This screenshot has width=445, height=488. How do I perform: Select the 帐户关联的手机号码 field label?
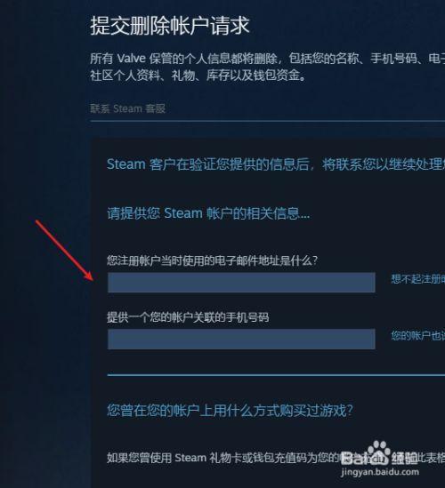point(188,317)
